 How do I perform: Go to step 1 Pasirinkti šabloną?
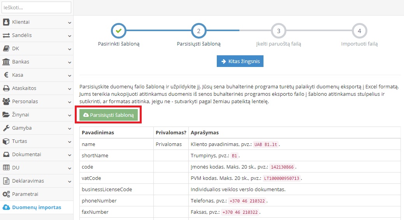[x=119, y=31]
